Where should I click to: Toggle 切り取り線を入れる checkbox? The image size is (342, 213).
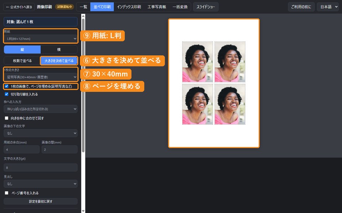(6, 94)
